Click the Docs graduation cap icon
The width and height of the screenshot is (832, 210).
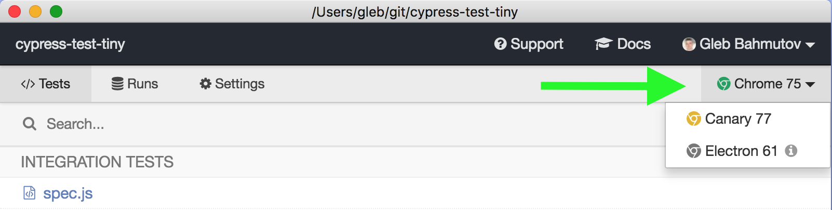(603, 44)
